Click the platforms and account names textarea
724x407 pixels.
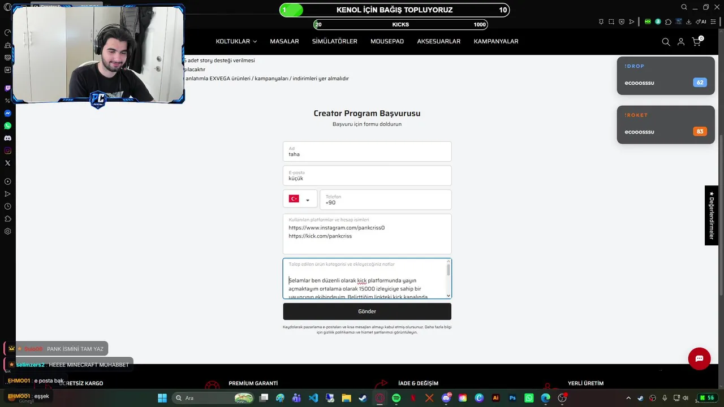[x=367, y=234]
